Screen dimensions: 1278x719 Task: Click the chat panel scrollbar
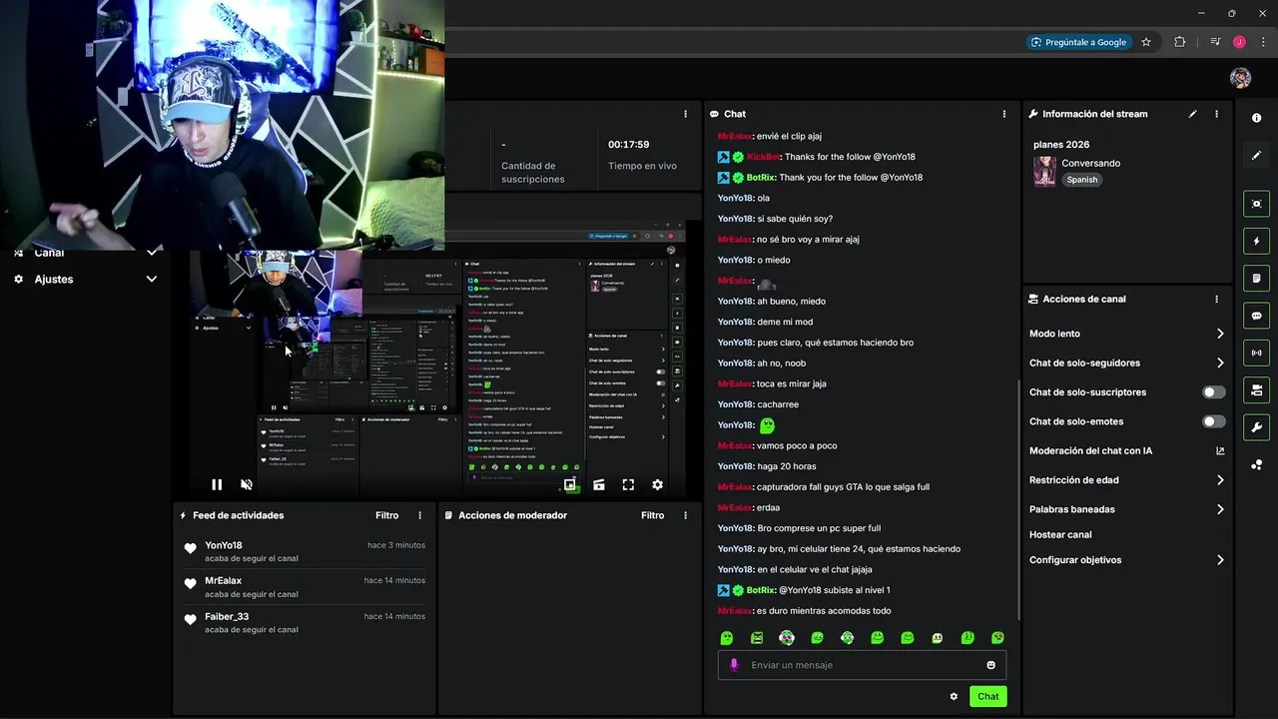(x=1018, y=499)
